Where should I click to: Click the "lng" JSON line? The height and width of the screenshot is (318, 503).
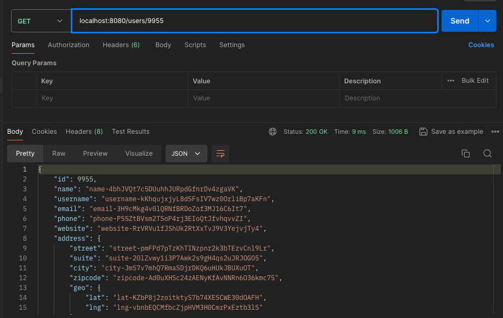coord(174,308)
